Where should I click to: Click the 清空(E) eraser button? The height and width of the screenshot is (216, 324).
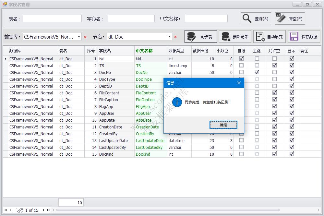coord(290,18)
